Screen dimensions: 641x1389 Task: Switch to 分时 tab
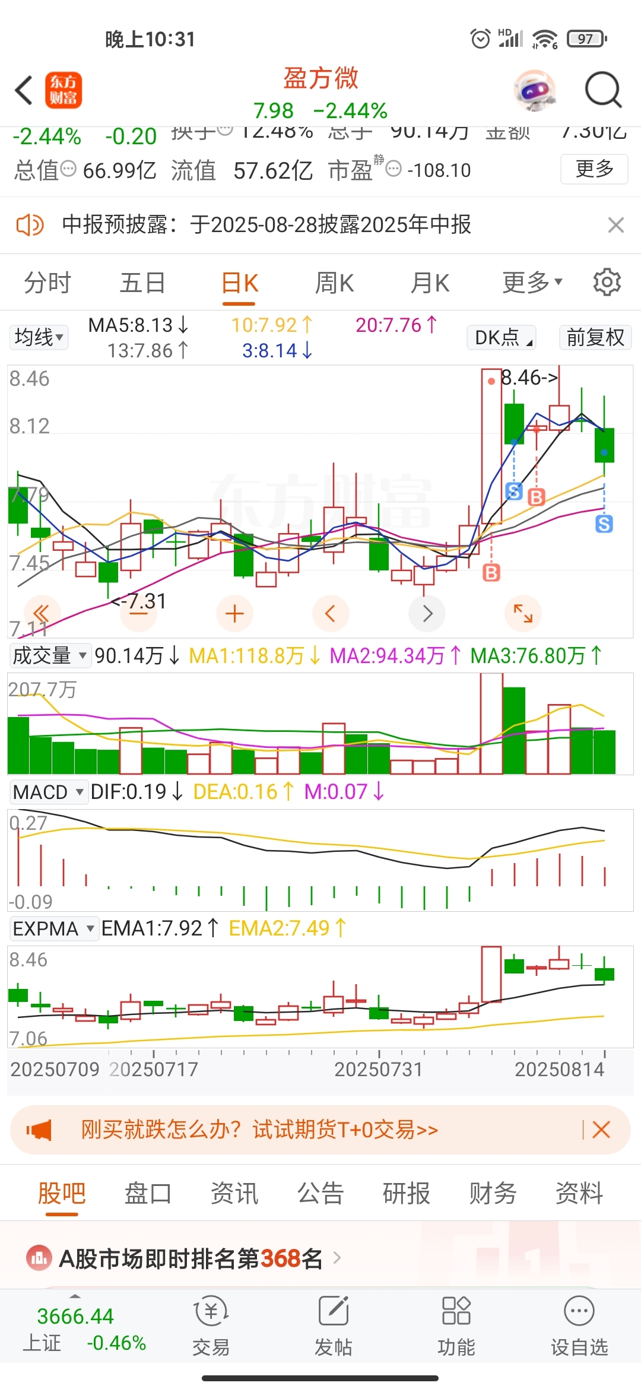47,283
